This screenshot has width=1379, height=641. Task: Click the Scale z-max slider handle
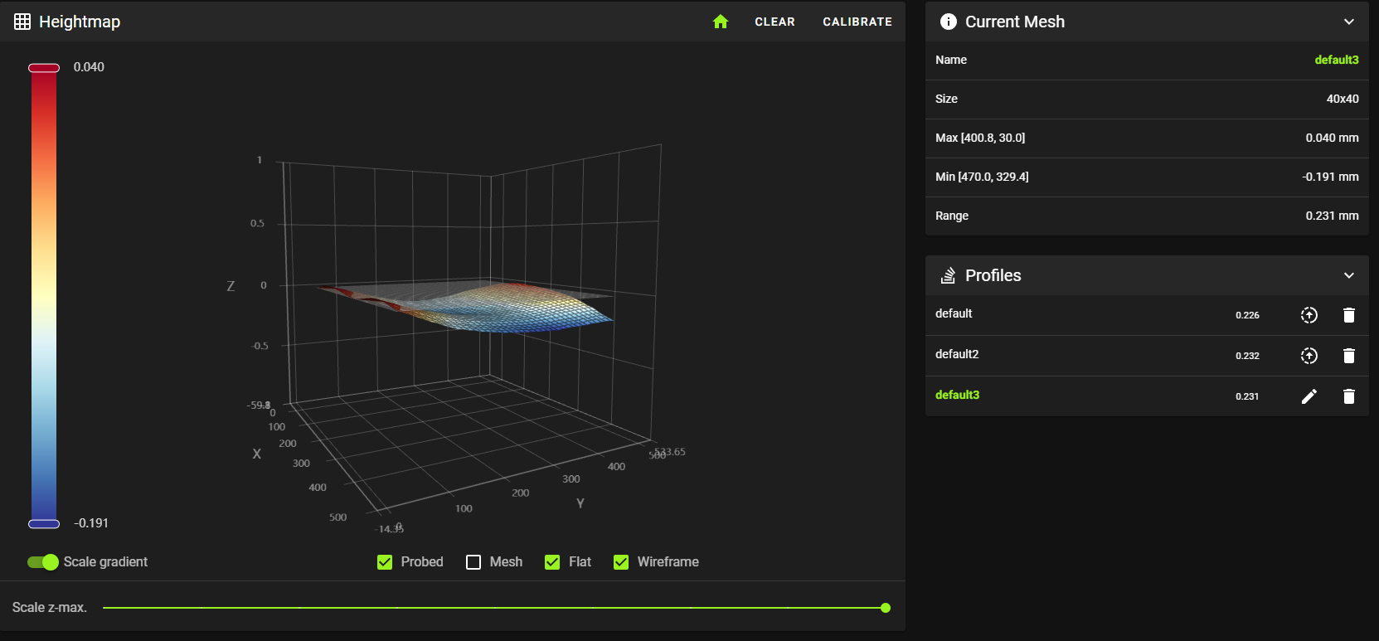click(886, 608)
